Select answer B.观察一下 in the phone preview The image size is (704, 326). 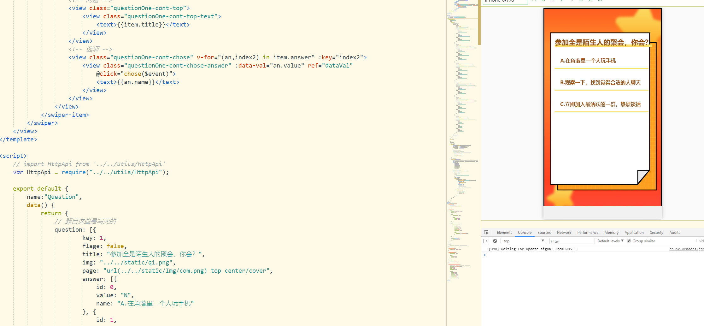600,83
